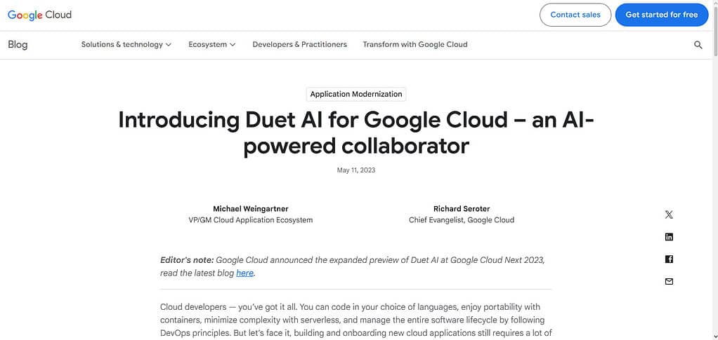Share article via email icon
Image resolution: width=718 pixels, height=340 pixels.
coord(669,282)
